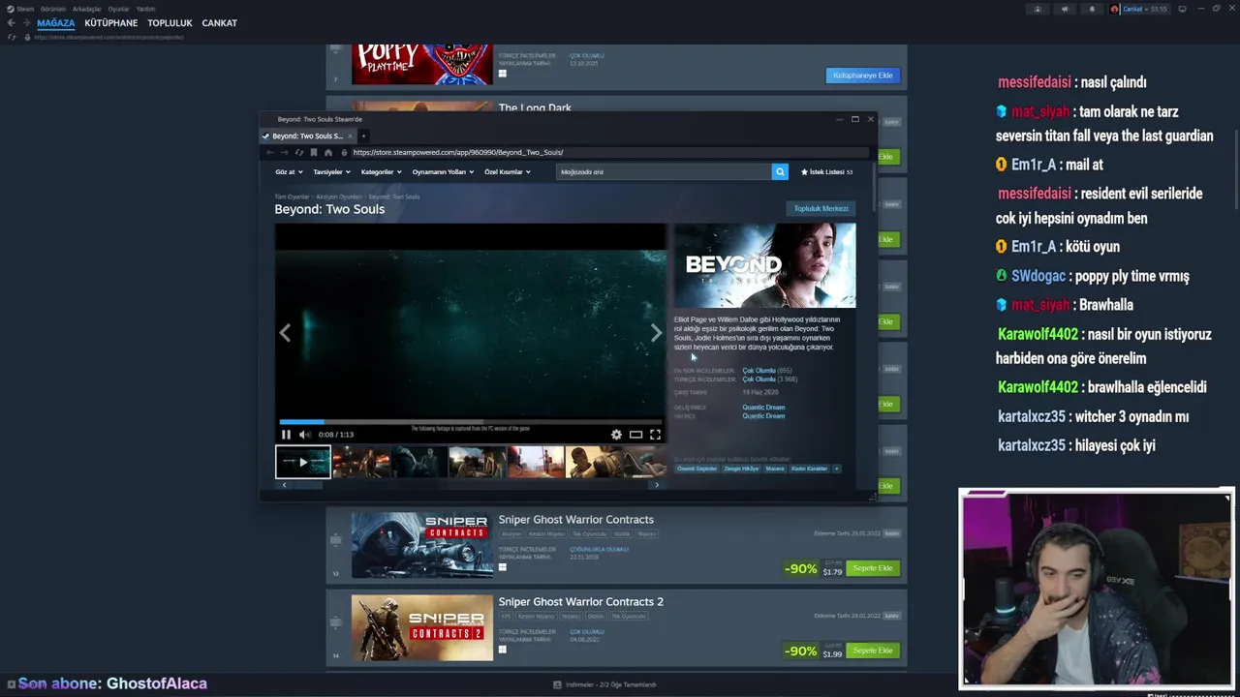The width and height of the screenshot is (1240, 697).
Task: Open the Topluluk Merkezi button
Action: pos(821,208)
